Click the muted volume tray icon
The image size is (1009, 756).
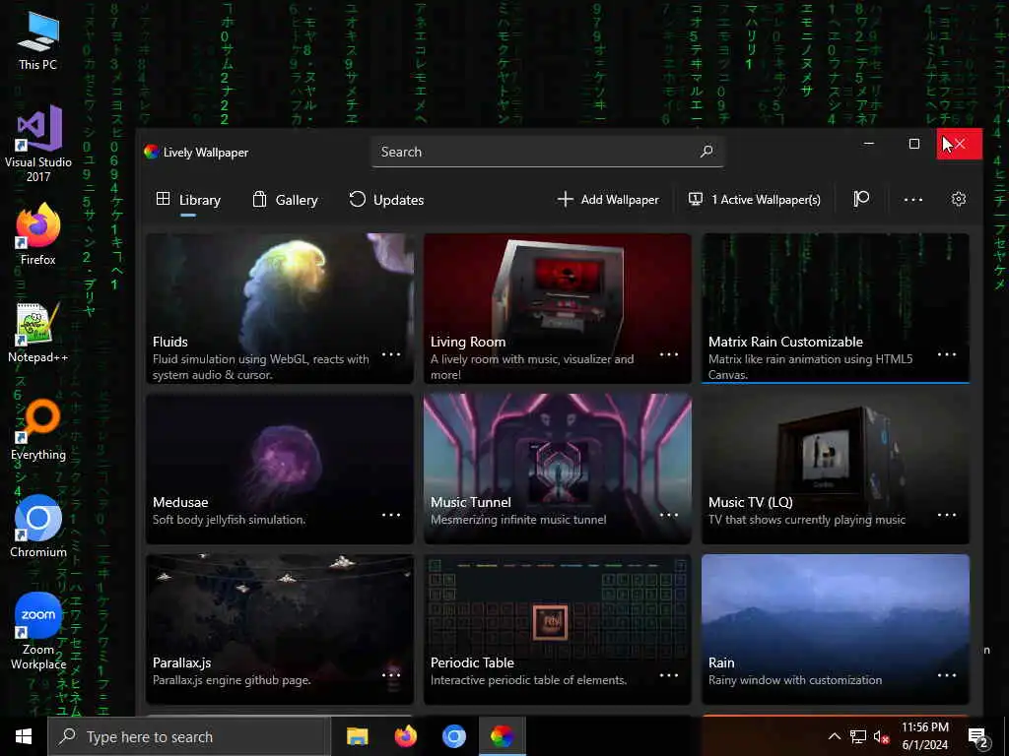[x=881, y=736]
